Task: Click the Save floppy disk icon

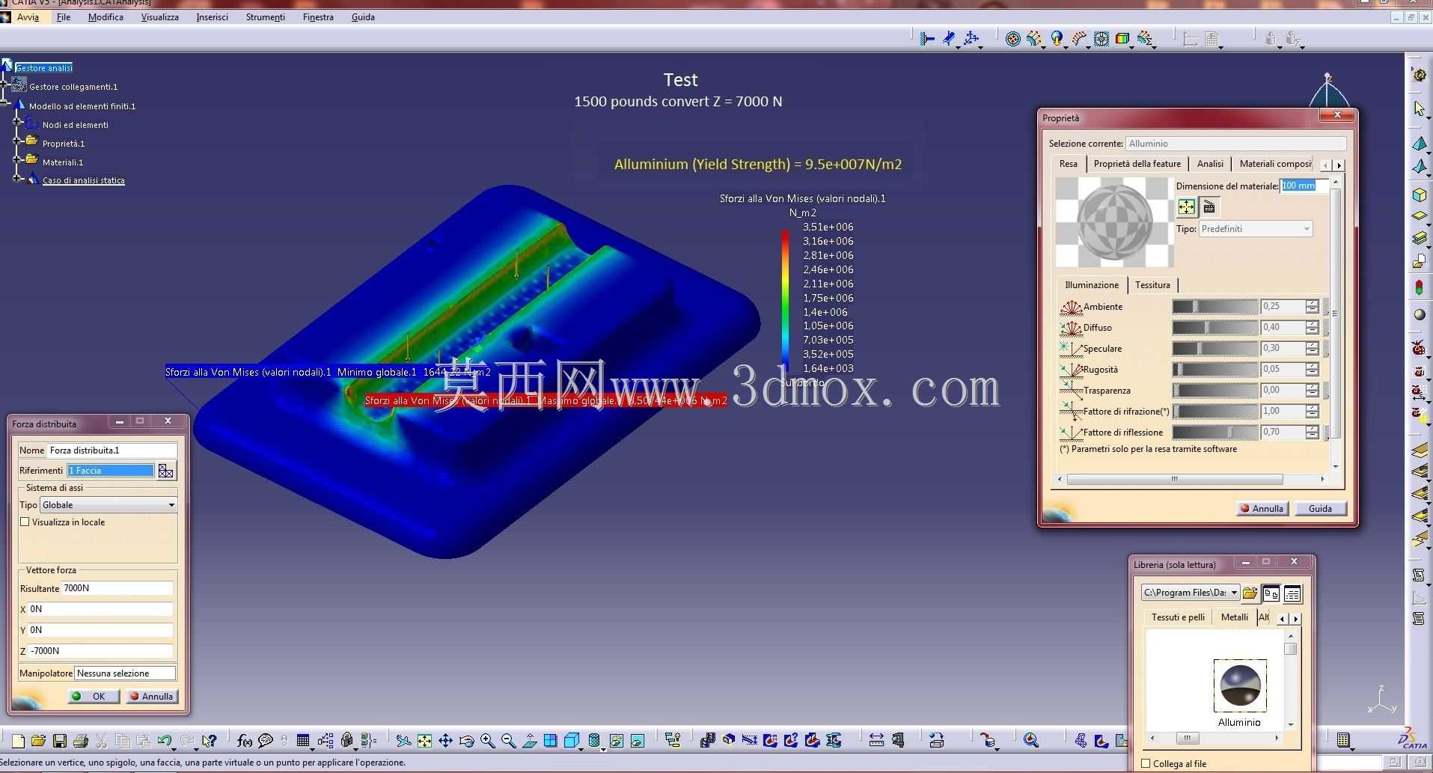Action: pyautogui.click(x=60, y=741)
